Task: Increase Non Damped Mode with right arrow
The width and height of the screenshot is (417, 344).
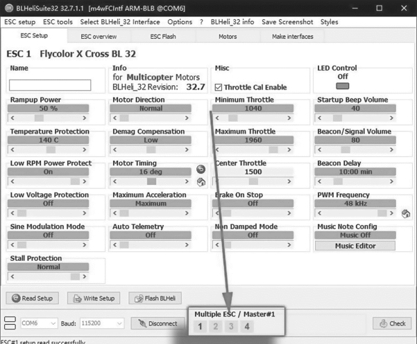Action: coord(289,245)
